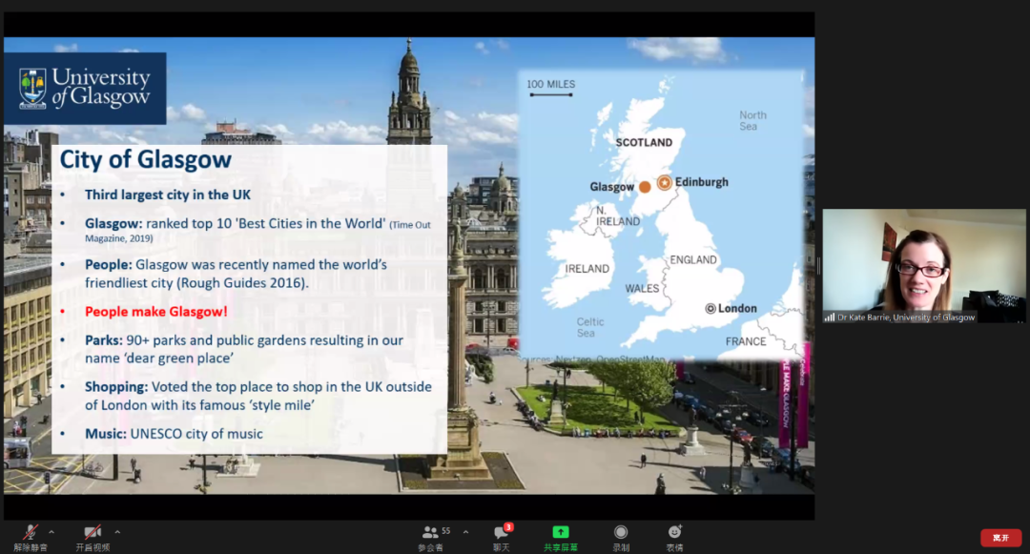Open the chat with 3 unread messages
Image resolution: width=1030 pixels, height=554 pixels.
click(502, 538)
